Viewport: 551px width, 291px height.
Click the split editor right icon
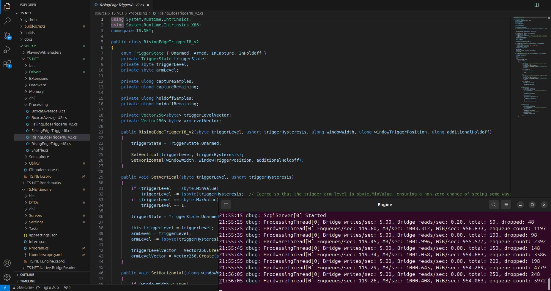click(536, 5)
